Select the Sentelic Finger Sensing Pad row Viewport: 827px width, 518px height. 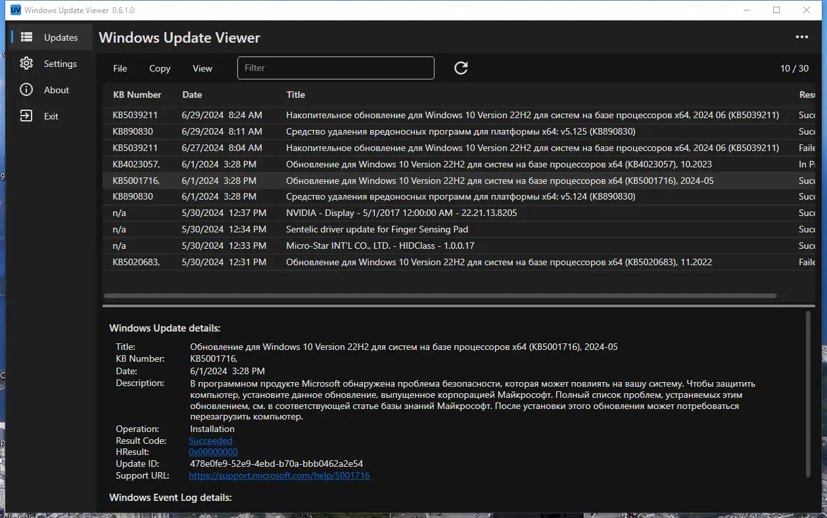pos(459,229)
